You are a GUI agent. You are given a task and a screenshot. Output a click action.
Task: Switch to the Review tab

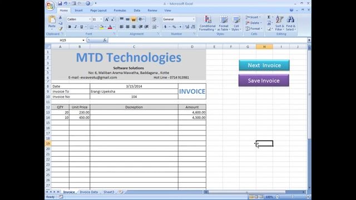(x=152, y=11)
